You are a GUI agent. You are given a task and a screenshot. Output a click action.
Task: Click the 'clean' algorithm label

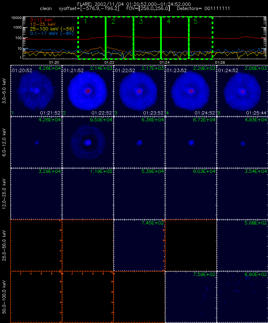46,9
